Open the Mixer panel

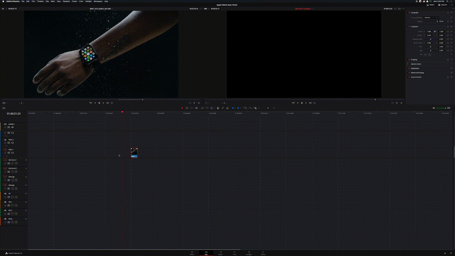(431, 5)
